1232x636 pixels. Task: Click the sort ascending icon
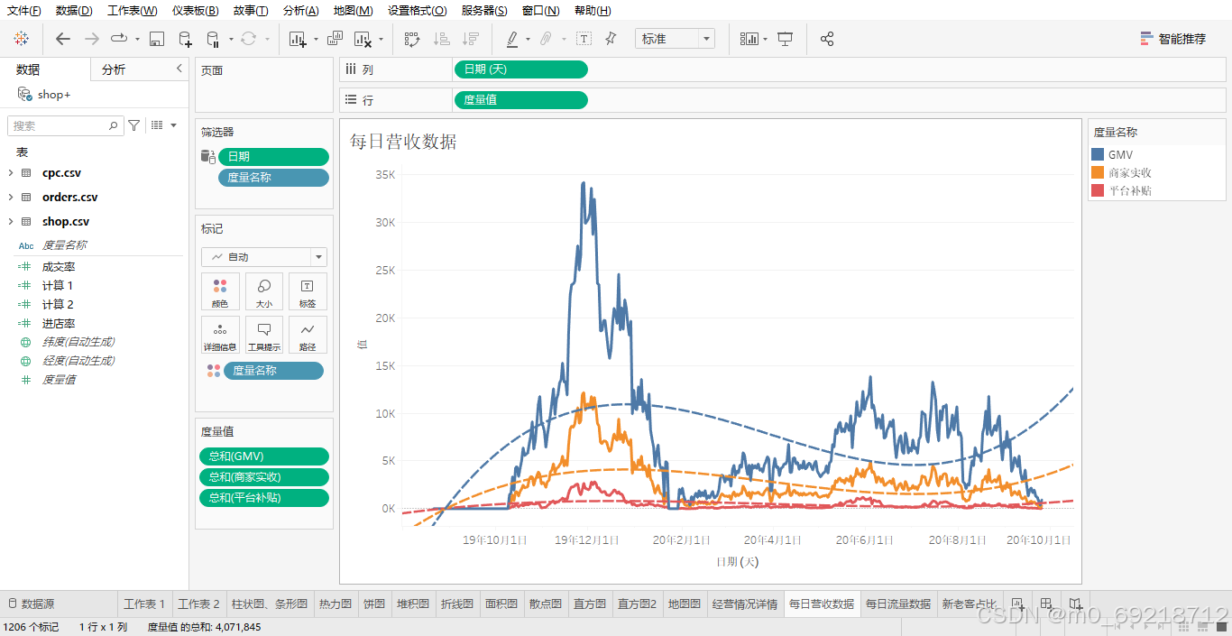442,39
